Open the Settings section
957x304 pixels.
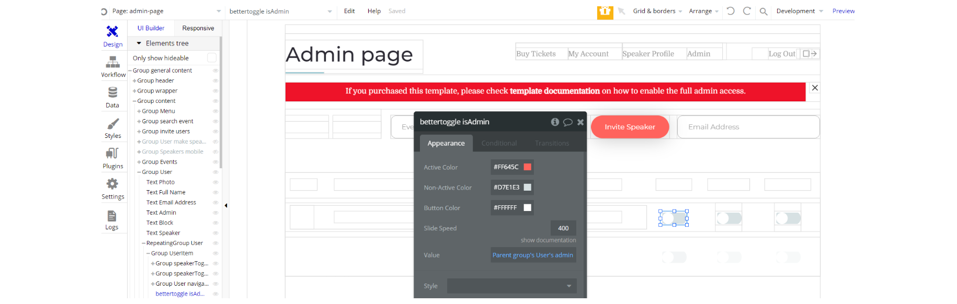pyautogui.click(x=112, y=189)
